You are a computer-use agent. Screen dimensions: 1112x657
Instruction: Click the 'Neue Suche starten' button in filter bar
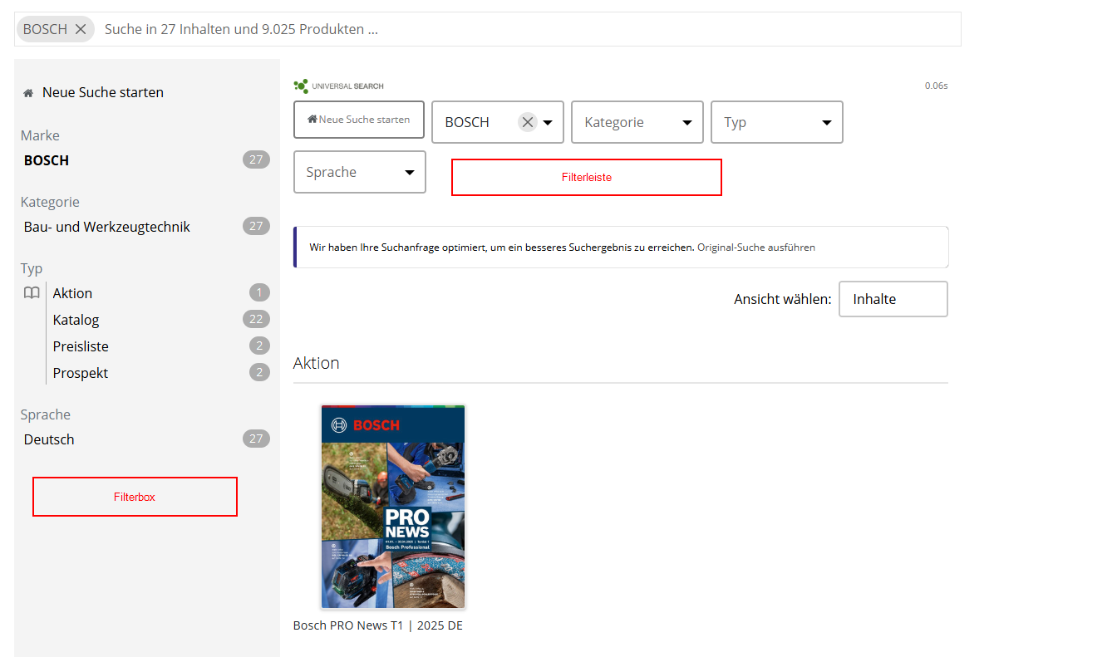click(x=359, y=120)
